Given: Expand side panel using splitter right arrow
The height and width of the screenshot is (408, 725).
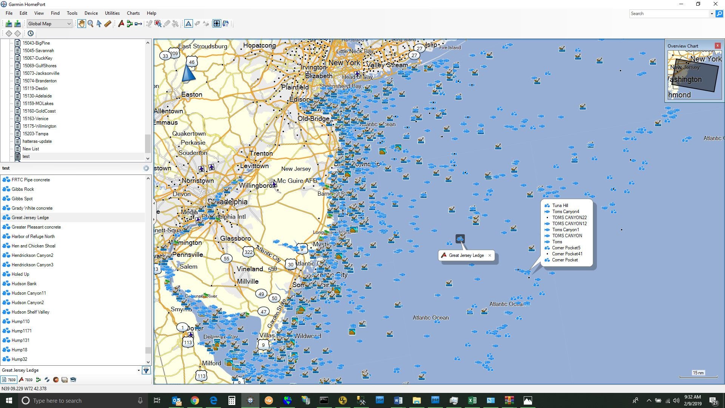Looking at the screenshot, I should pos(154,219).
